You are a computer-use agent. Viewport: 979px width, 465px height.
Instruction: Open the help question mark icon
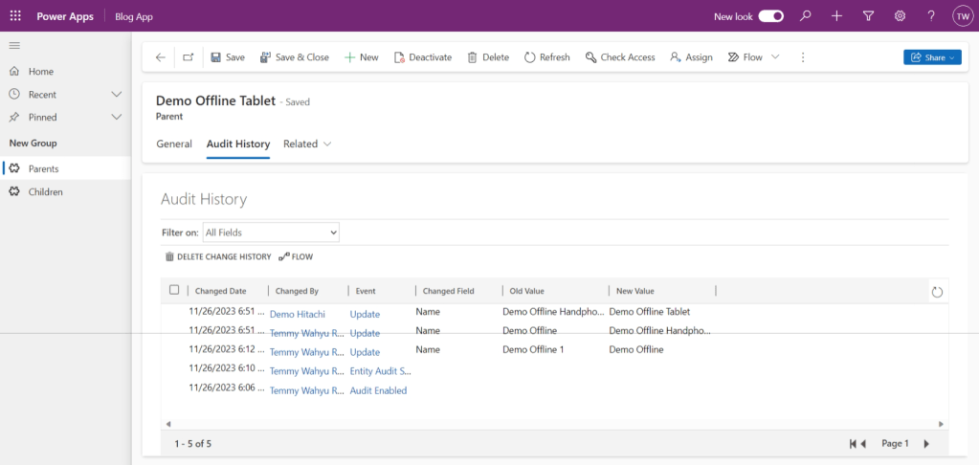931,16
